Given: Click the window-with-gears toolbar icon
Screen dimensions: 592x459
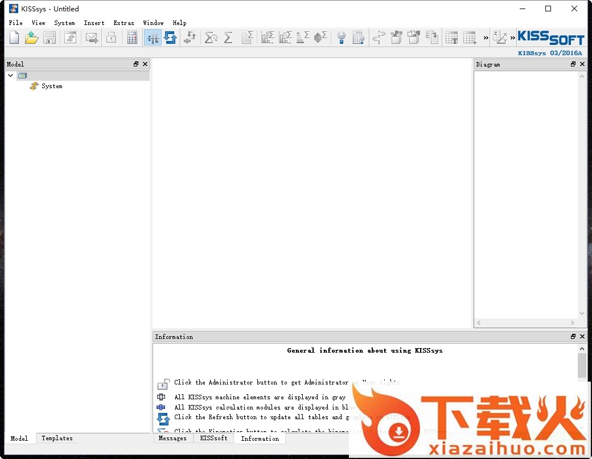Looking at the screenshot, I should 70,38.
